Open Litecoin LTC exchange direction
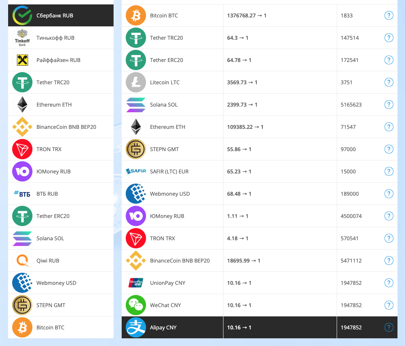Screen dimensions: 406x346 [x=260, y=82]
